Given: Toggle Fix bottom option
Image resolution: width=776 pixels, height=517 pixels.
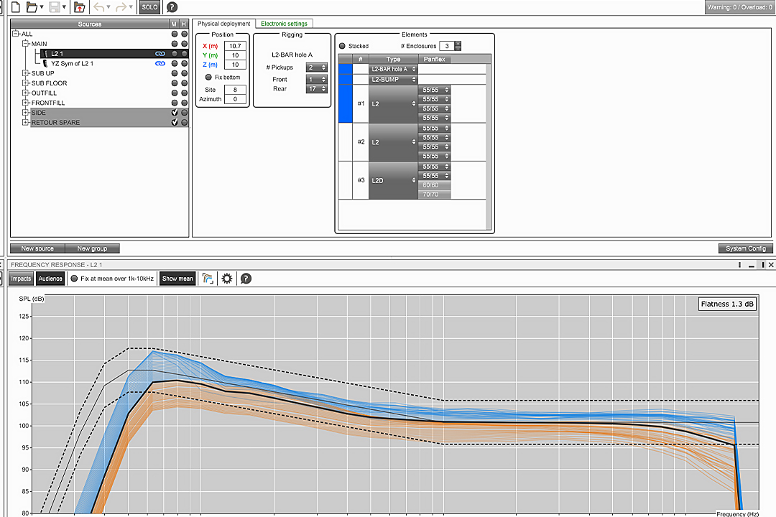Looking at the screenshot, I should point(209,77).
